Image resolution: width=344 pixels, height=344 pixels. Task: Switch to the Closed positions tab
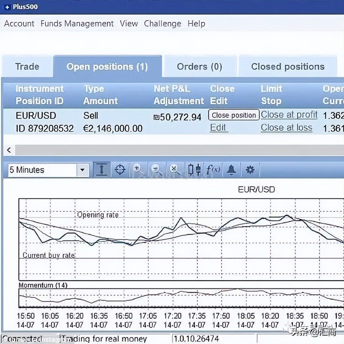pos(288,66)
